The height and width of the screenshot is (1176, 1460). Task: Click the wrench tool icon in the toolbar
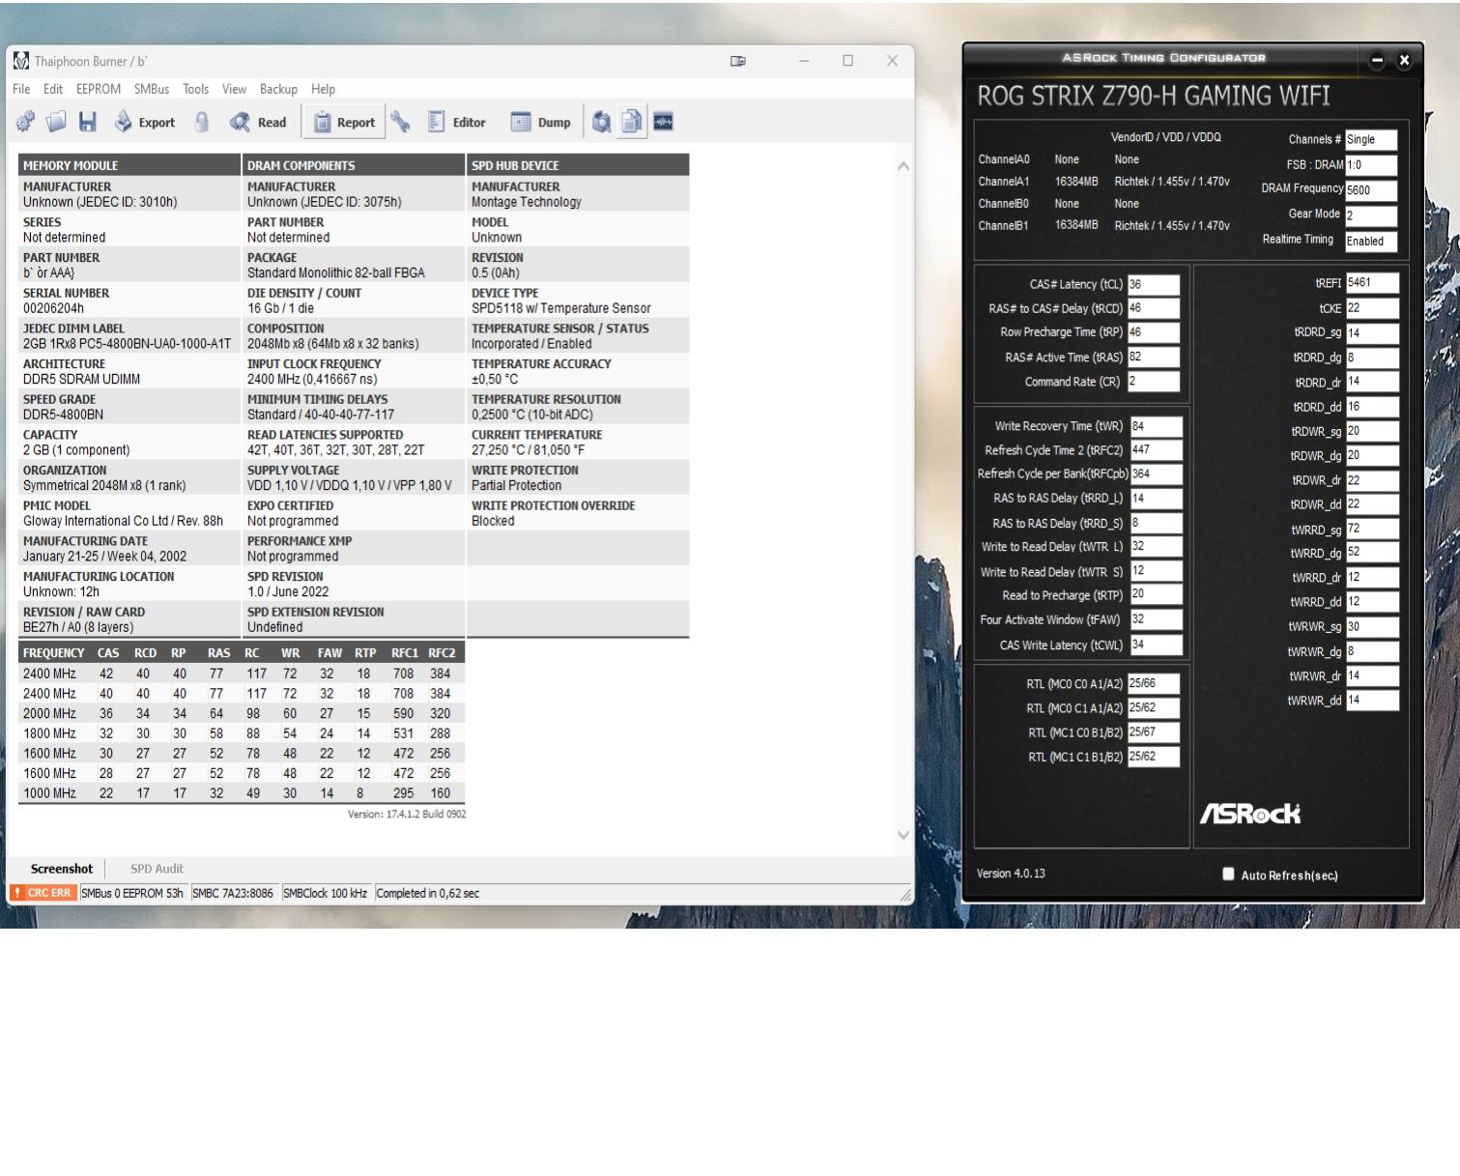pyautogui.click(x=400, y=122)
